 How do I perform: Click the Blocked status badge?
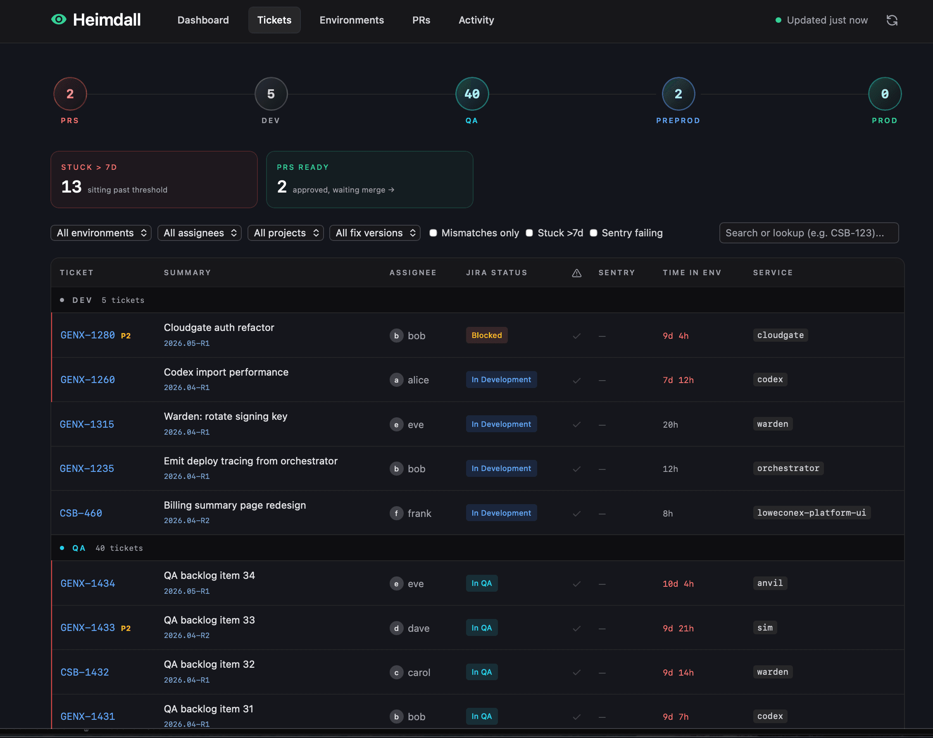pyautogui.click(x=486, y=335)
